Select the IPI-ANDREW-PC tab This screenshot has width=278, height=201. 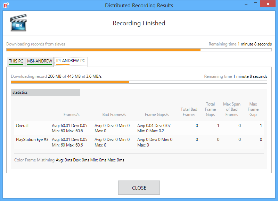coord(71,62)
